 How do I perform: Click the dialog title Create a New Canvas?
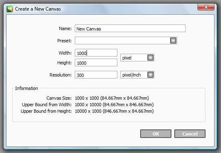pyautogui.click(x=38, y=9)
